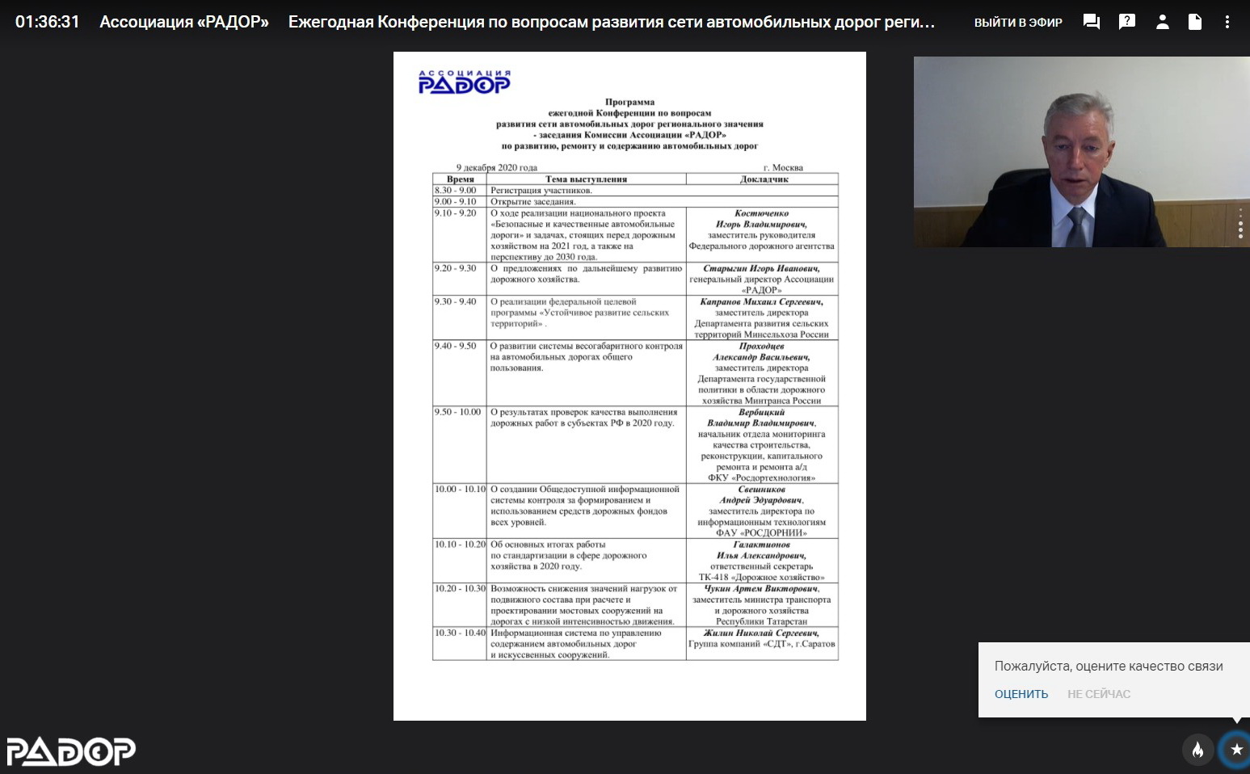Click the broadcast elapsed time counter
Screen dimensions: 1250x774
click(x=48, y=23)
